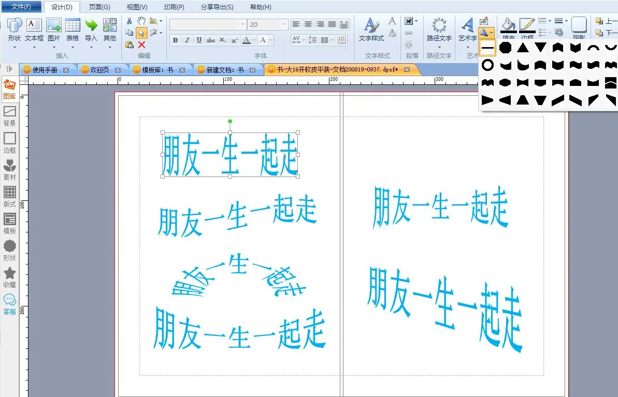Click the paste clipboard icon
618x397 pixels.
point(130,45)
